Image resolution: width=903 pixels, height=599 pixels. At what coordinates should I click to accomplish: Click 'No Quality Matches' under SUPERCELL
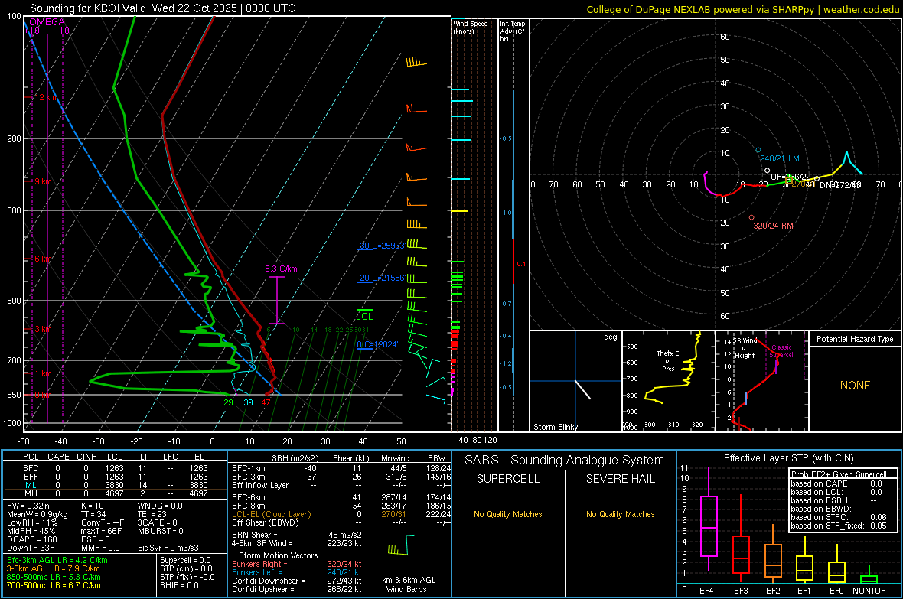click(x=508, y=514)
